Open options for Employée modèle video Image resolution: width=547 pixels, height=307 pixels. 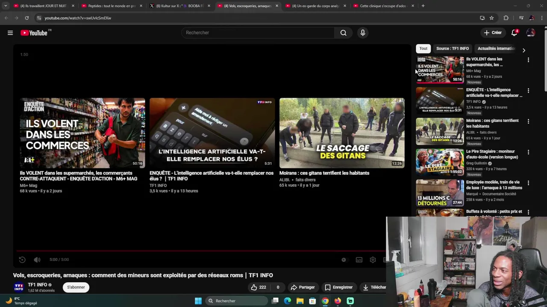point(528,183)
